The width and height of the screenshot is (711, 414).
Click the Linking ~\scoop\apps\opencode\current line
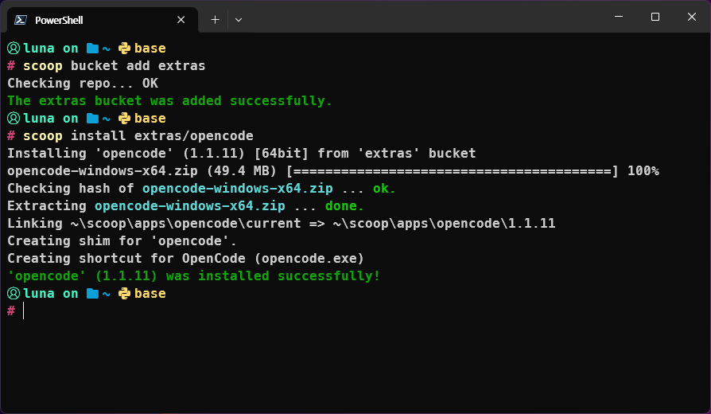click(x=281, y=224)
